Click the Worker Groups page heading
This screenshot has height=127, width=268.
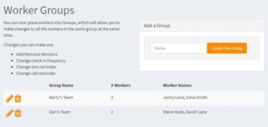(x=39, y=10)
